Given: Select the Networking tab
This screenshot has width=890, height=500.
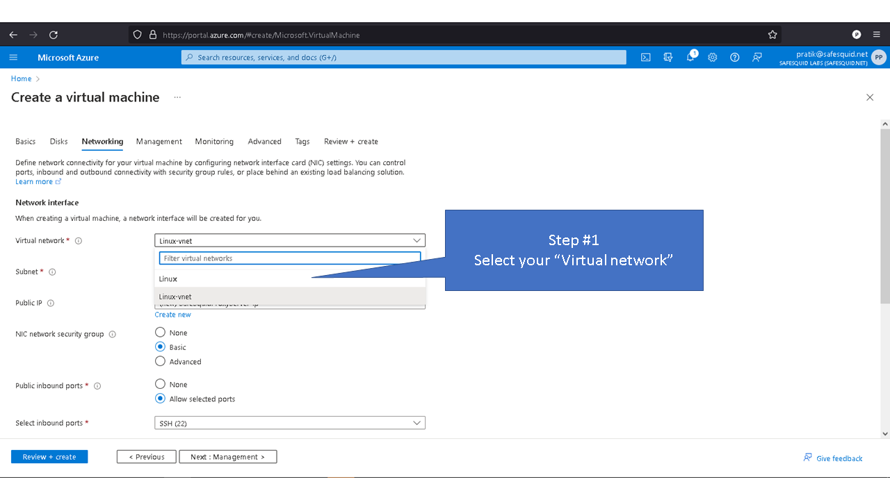Looking at the screenshot, I should click(102, 142).
